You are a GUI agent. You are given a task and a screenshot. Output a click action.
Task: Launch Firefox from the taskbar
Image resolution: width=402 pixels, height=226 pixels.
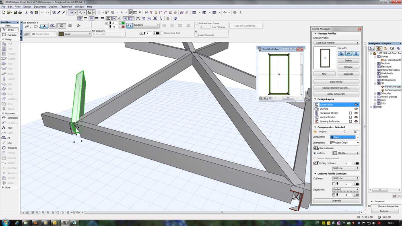pyautogui.click(x=35, y=222)
